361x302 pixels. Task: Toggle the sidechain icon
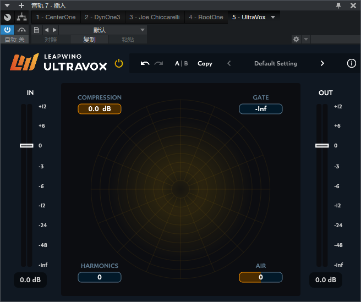pyautogui.click(x=21, y=30)
